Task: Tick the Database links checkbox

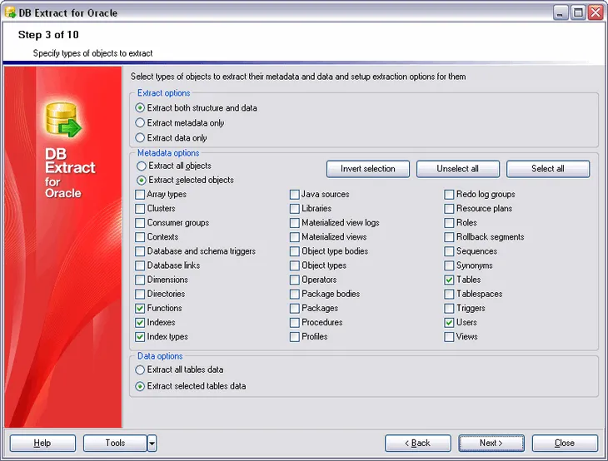Action: [x=140, y=265]
